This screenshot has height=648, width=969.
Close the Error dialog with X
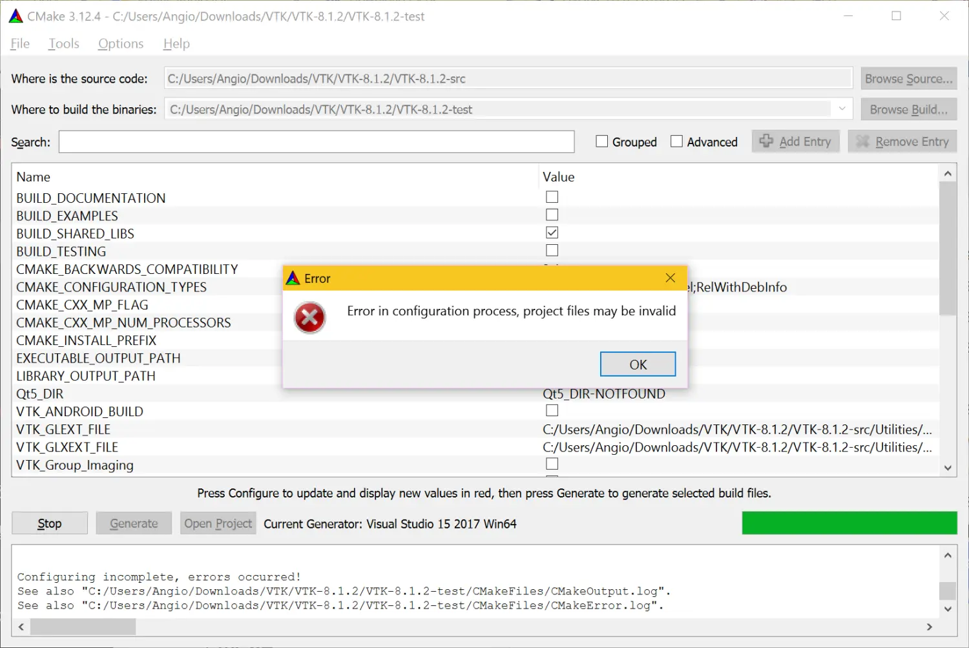click(671, 278)
